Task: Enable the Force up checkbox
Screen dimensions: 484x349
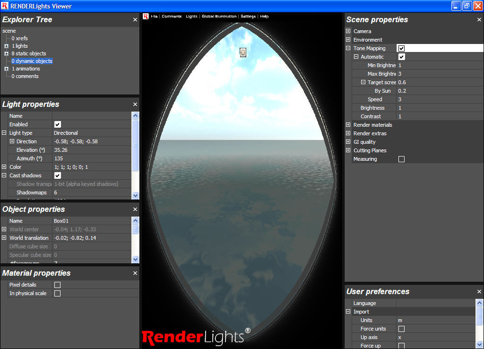Action: tap(401, 346)
